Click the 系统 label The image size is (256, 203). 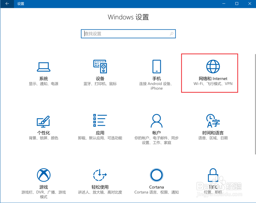[x=44, y=79]
